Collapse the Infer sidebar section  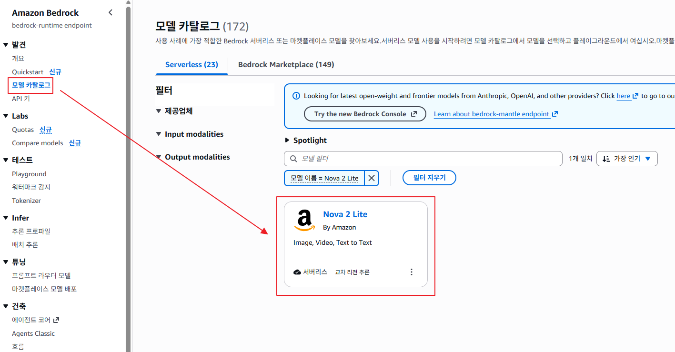point(6,218)
